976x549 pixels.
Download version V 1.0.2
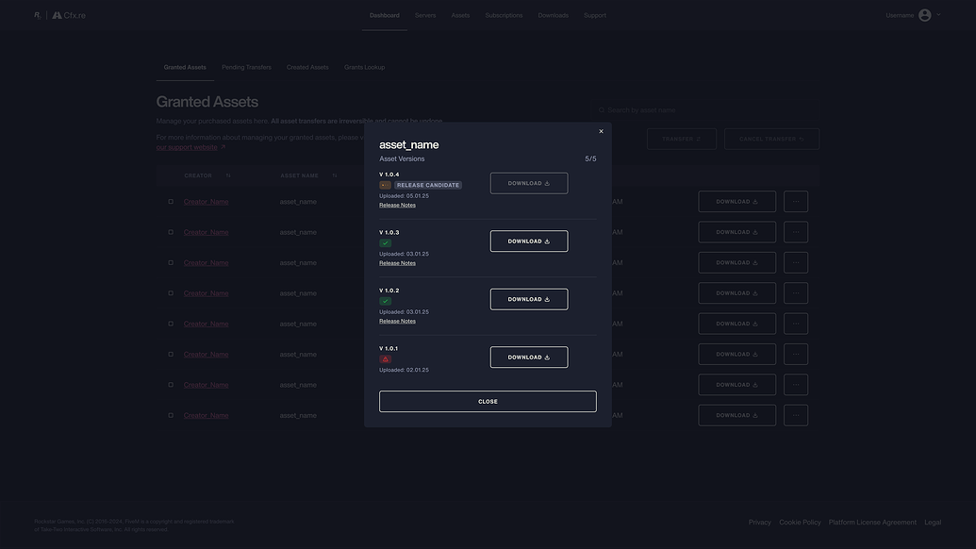[x=528, y=299]
